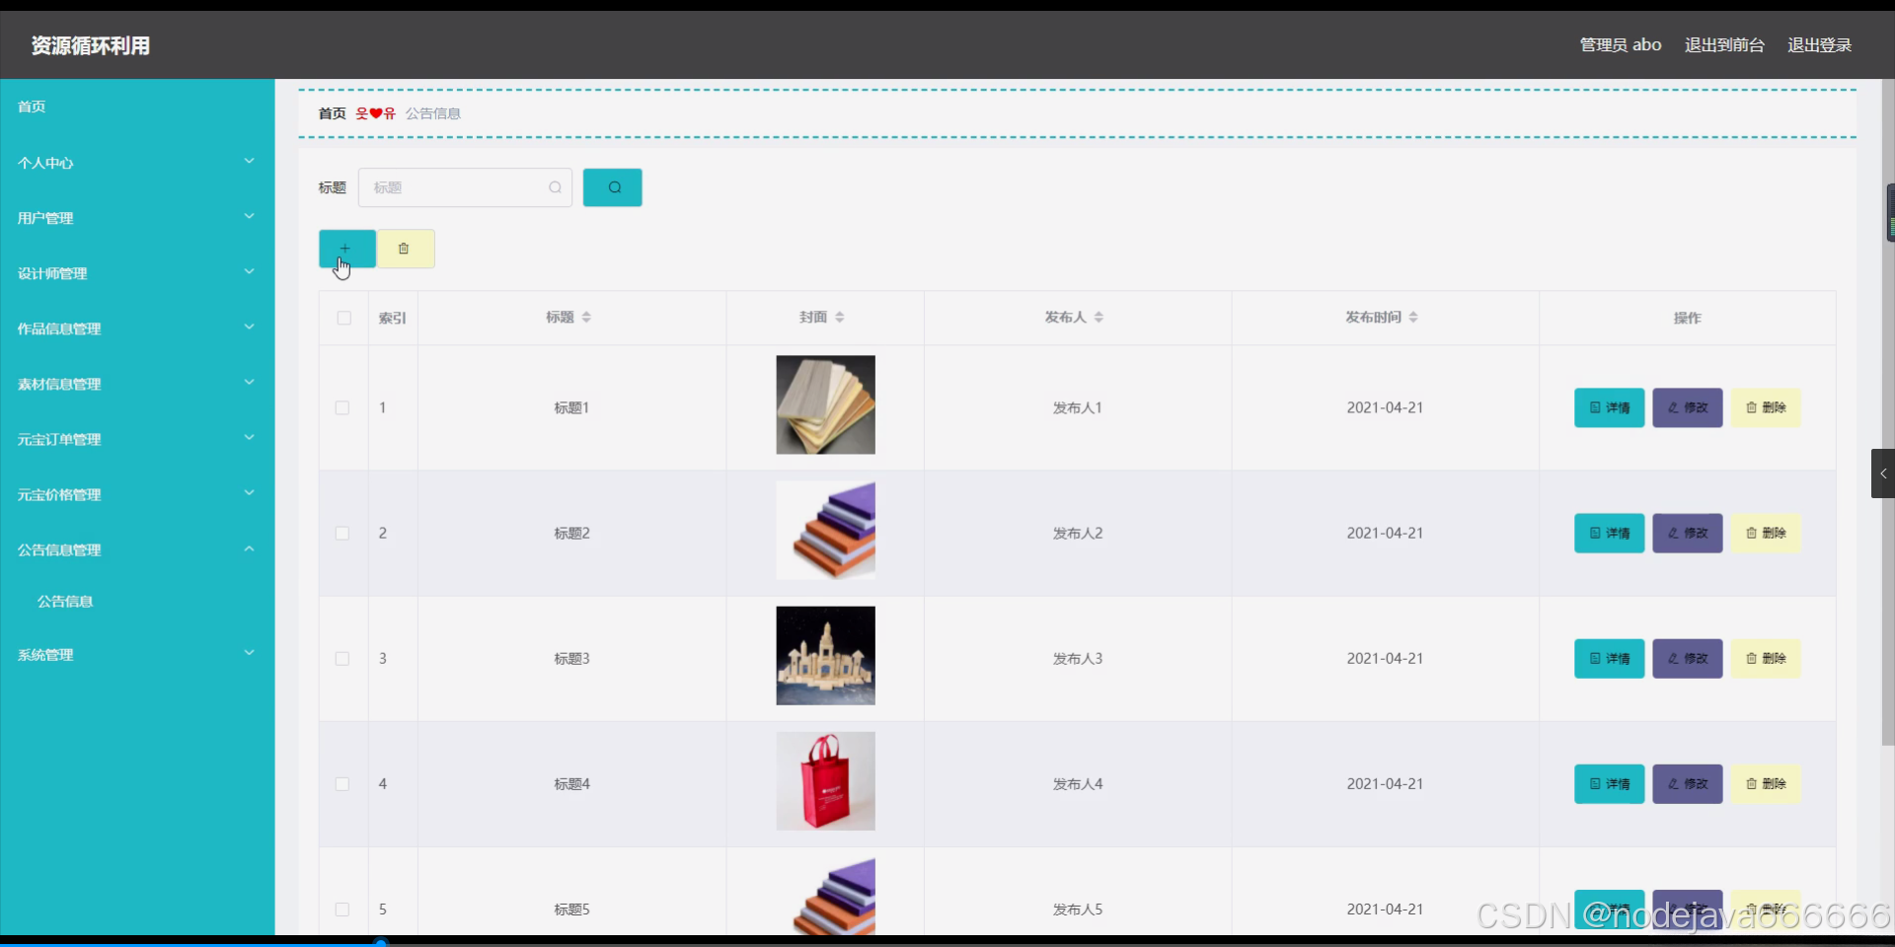Viewport: 1895px width, 947px height.
Task: Click 删除 for row 标题1
Action: point(1766,407)
